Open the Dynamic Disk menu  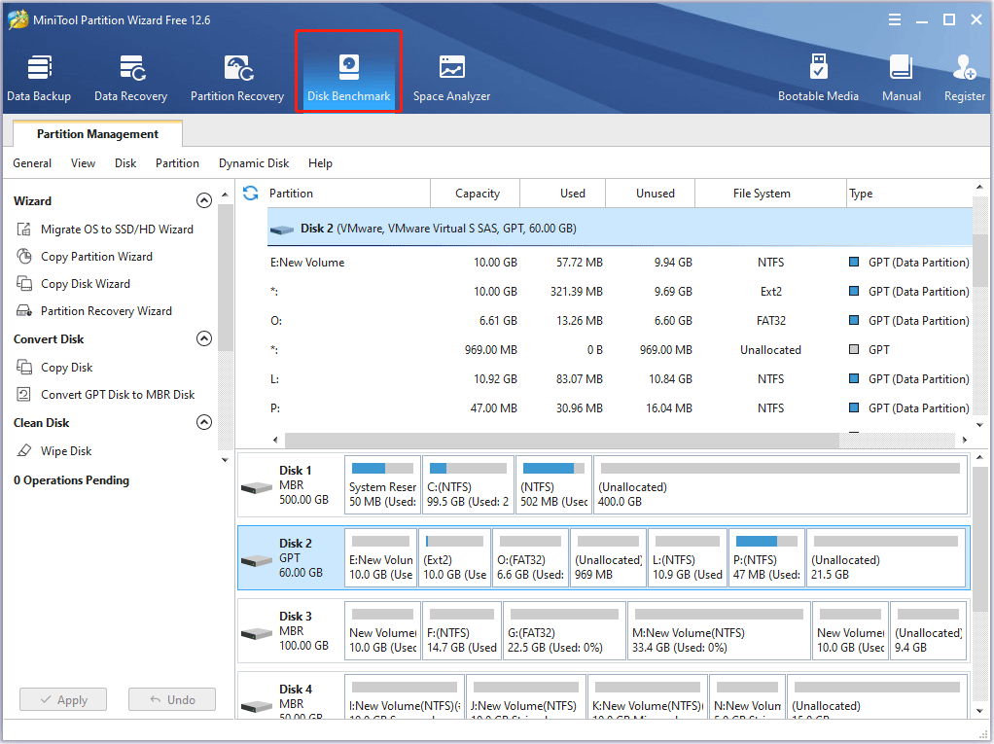[x=254, y=163]
